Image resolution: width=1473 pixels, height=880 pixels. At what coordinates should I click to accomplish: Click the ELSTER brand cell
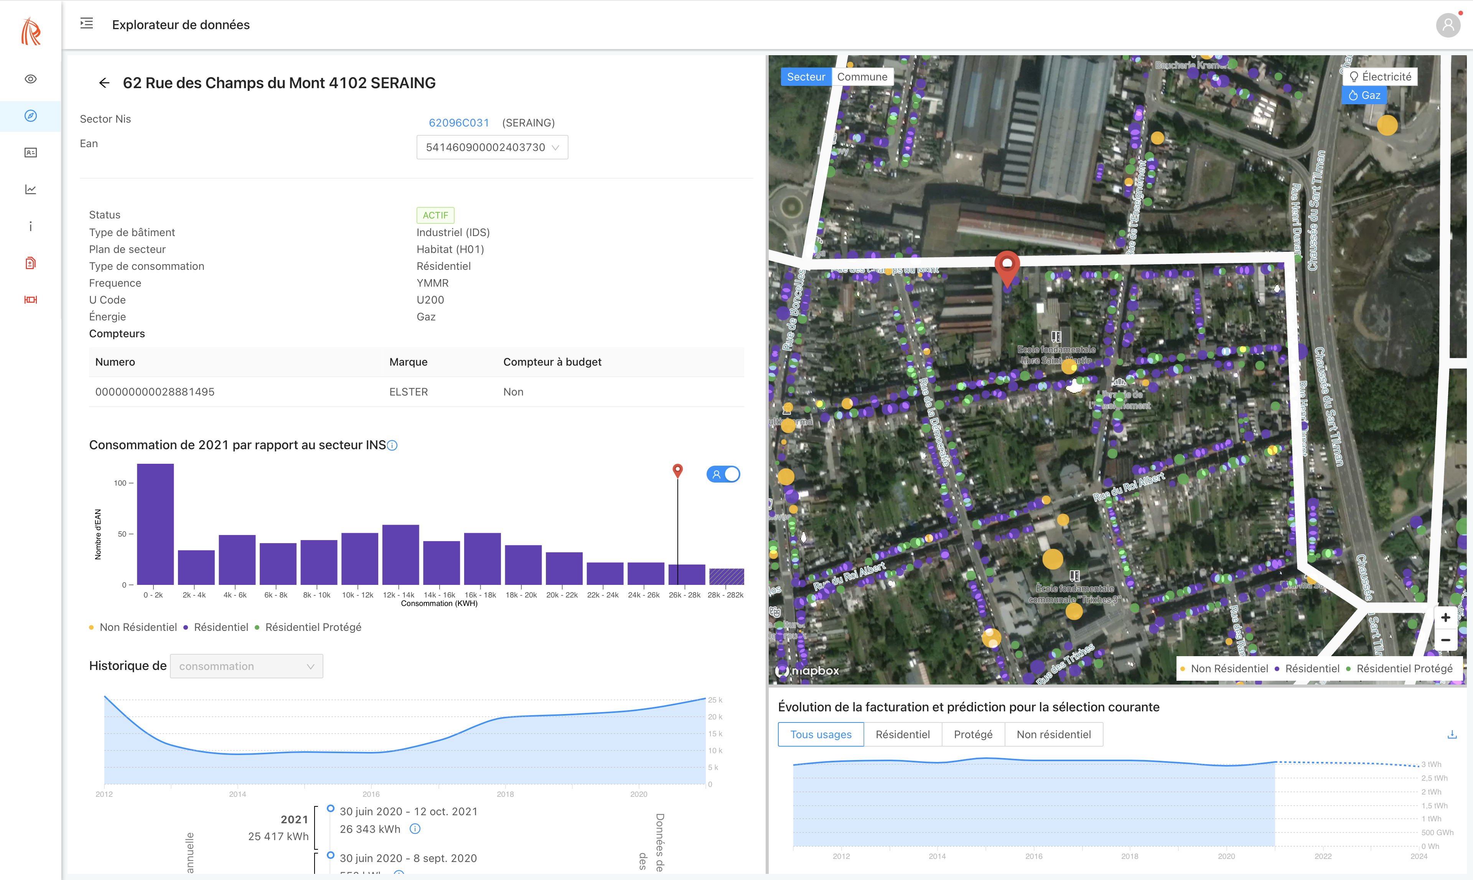point(408,392)
